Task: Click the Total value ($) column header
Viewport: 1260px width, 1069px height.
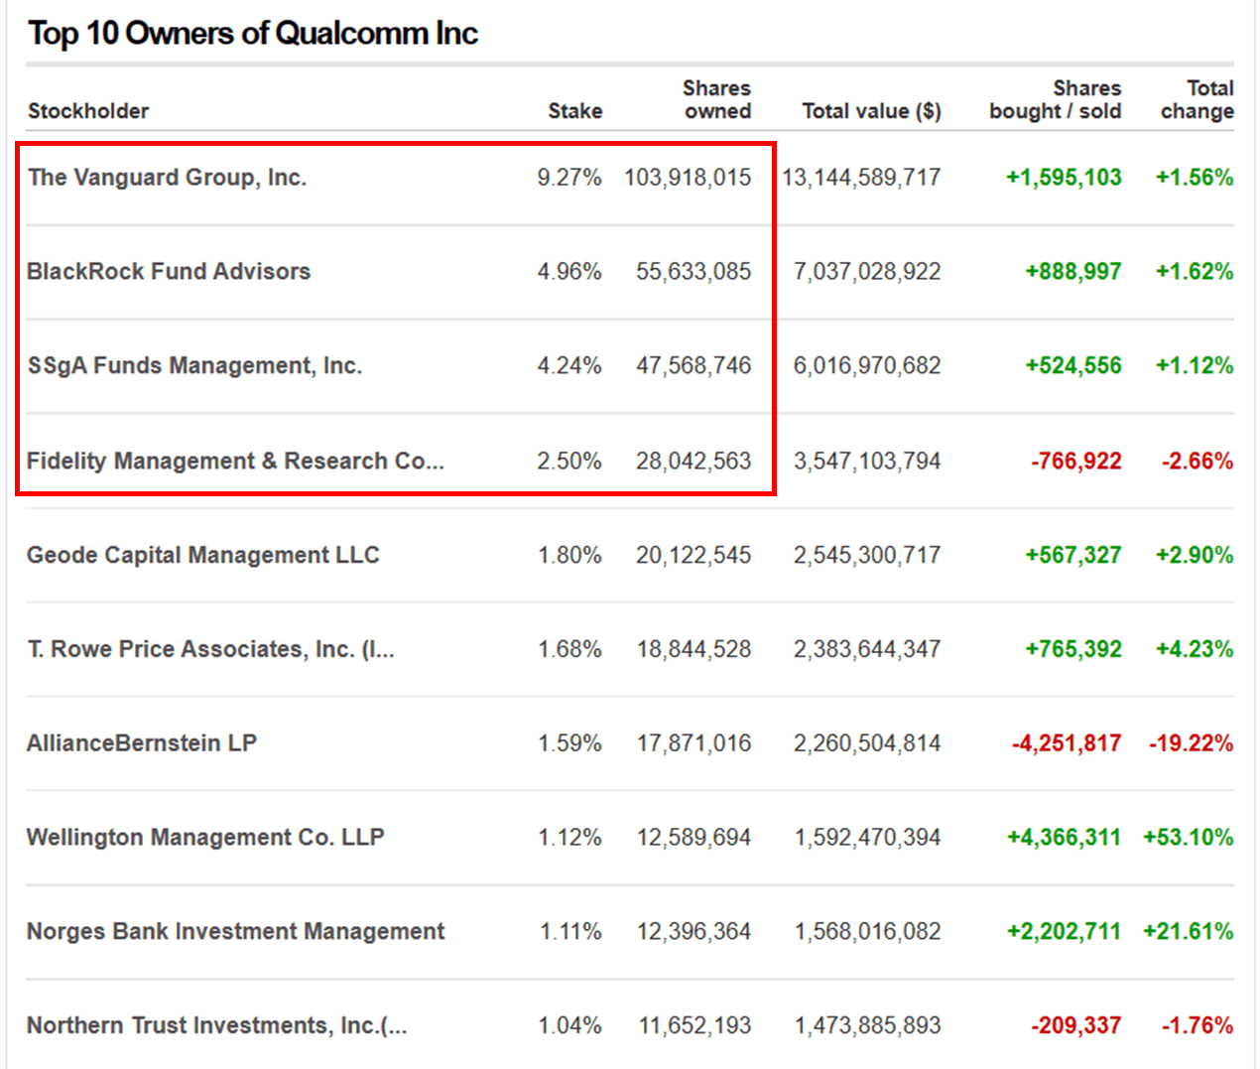Action: (872, 111)
